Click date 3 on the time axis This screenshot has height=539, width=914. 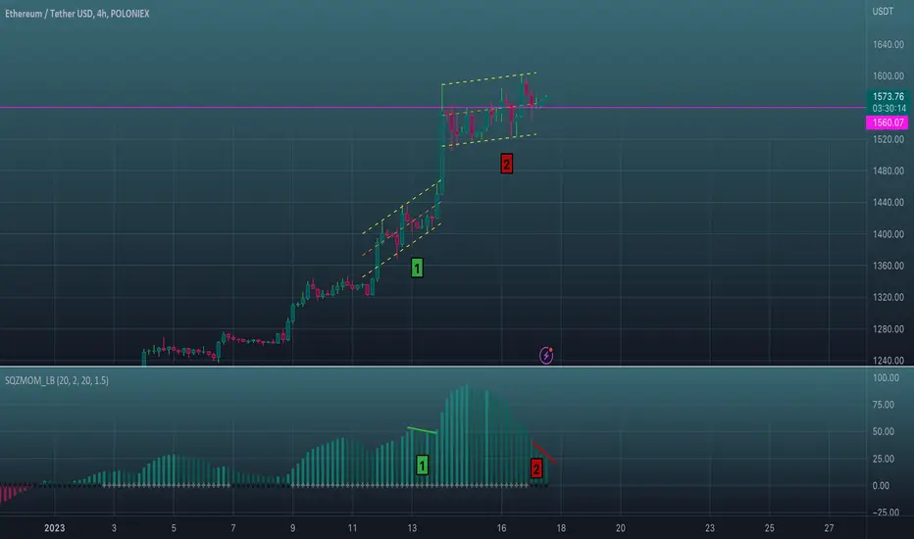114,528
